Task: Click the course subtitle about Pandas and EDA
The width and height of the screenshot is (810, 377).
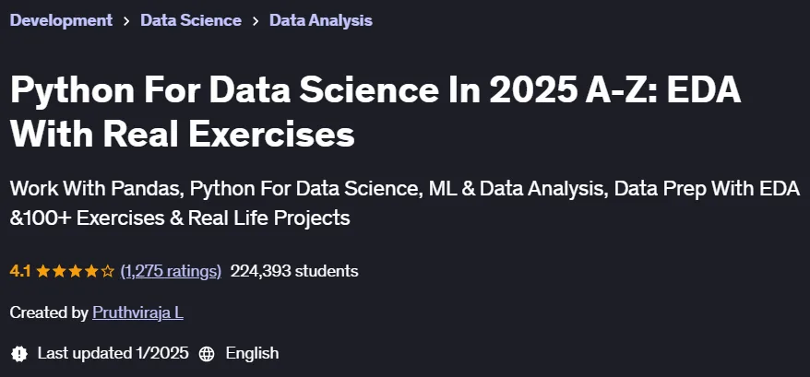Action: (x=405, y=204)
